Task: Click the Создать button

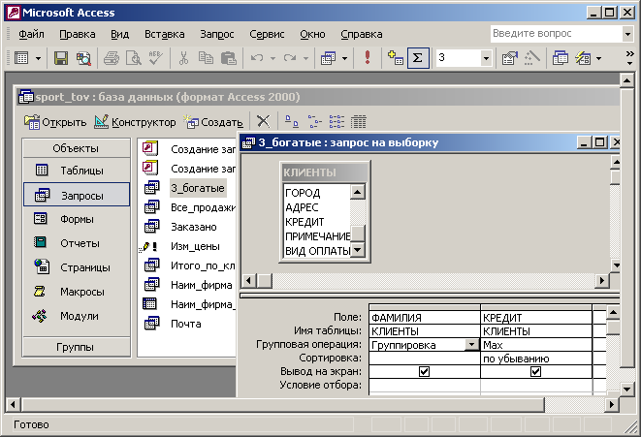Action: (213, 122)
